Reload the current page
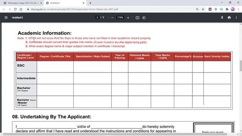The height and width of the screenshot is (136, 242). click(x=15, y=9)
